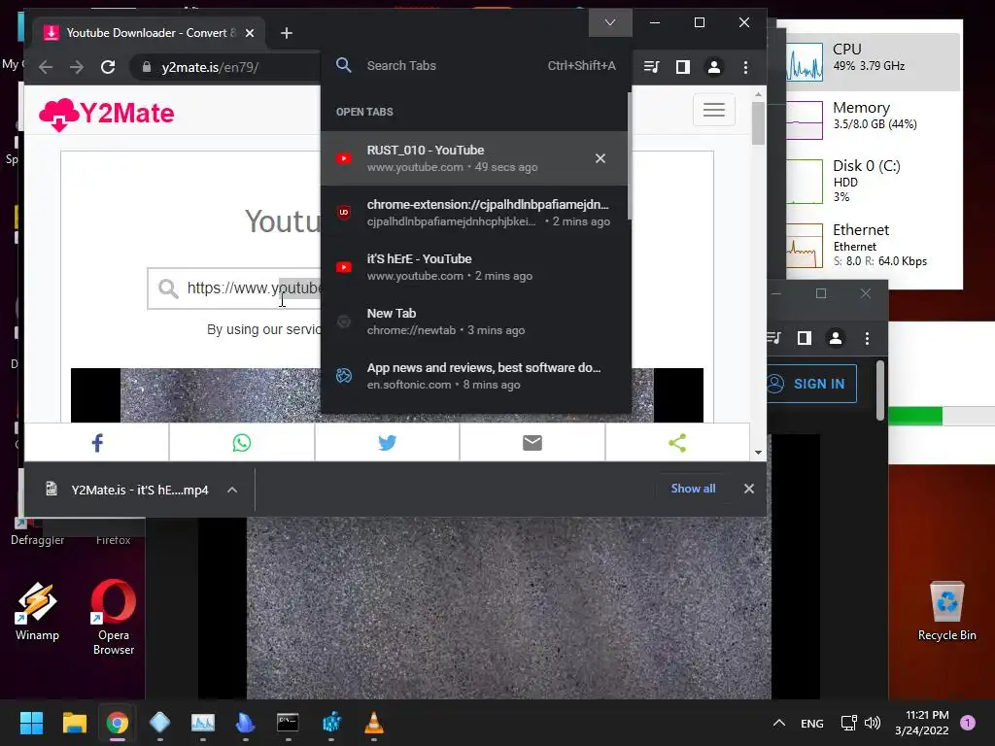
Task: Click the tab search list scrollbar
Action: (630, 156)
